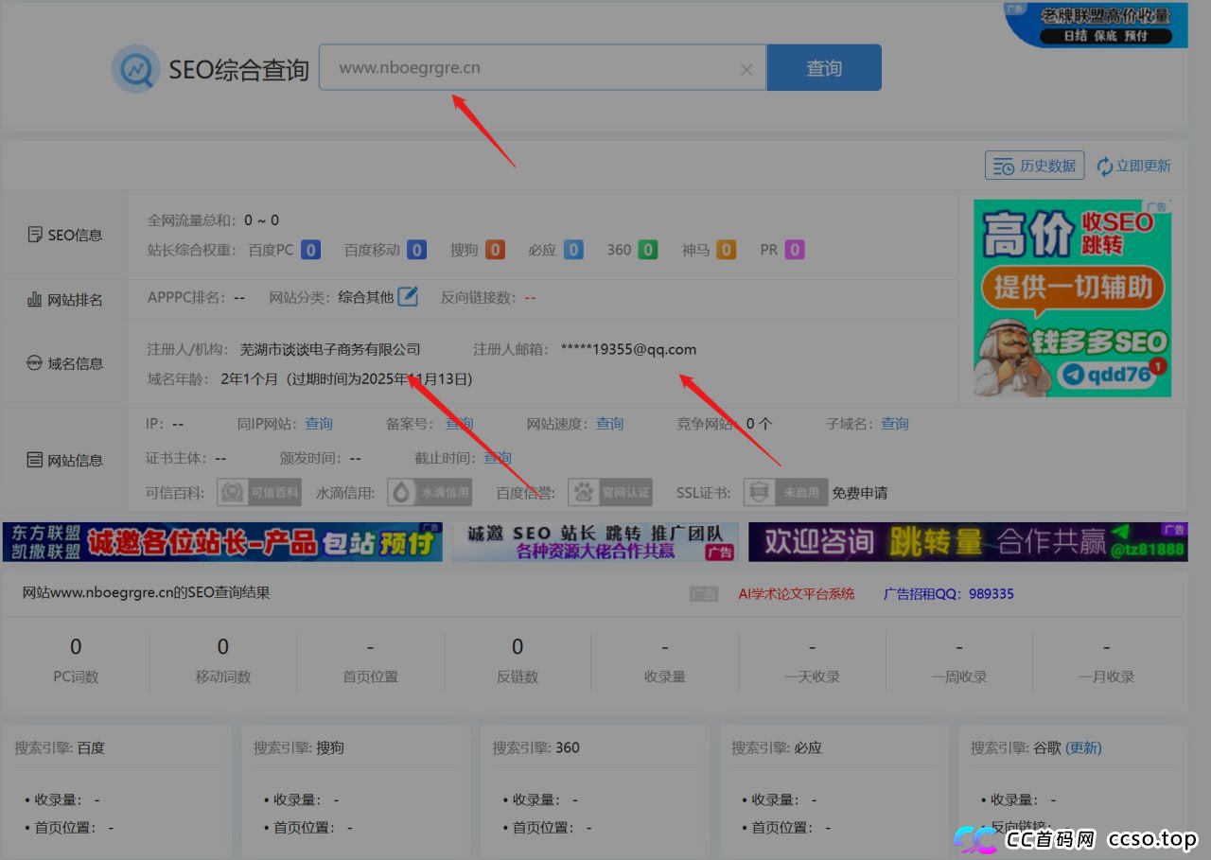Click the edit pencil icon beside 网站分类

point(408,296)
